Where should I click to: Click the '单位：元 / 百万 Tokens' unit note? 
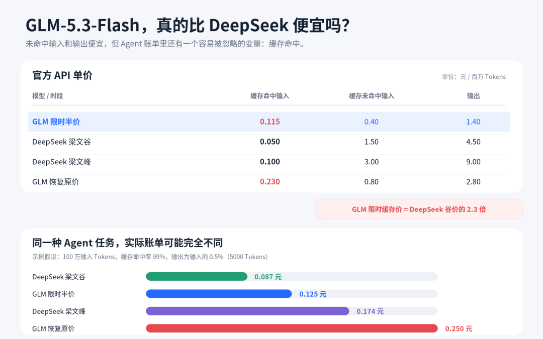coord(474,77)
